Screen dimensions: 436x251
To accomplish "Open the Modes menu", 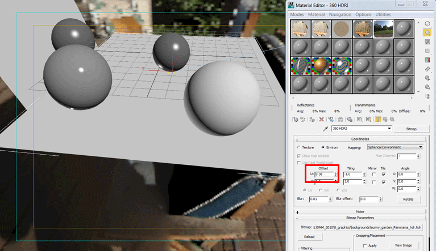I will [x=297, y=14].
